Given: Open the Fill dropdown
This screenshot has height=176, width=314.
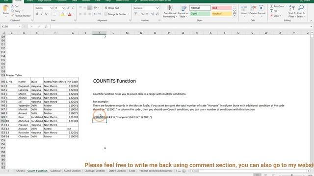Looking at the screenshot, I should (275, 11).
